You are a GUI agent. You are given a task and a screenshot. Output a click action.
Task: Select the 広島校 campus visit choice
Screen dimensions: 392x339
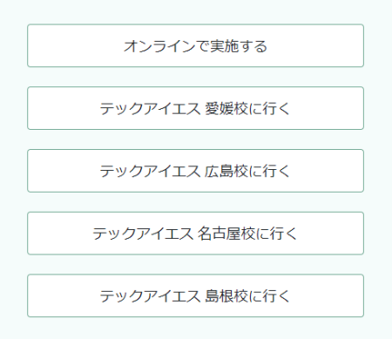point(195,171)
